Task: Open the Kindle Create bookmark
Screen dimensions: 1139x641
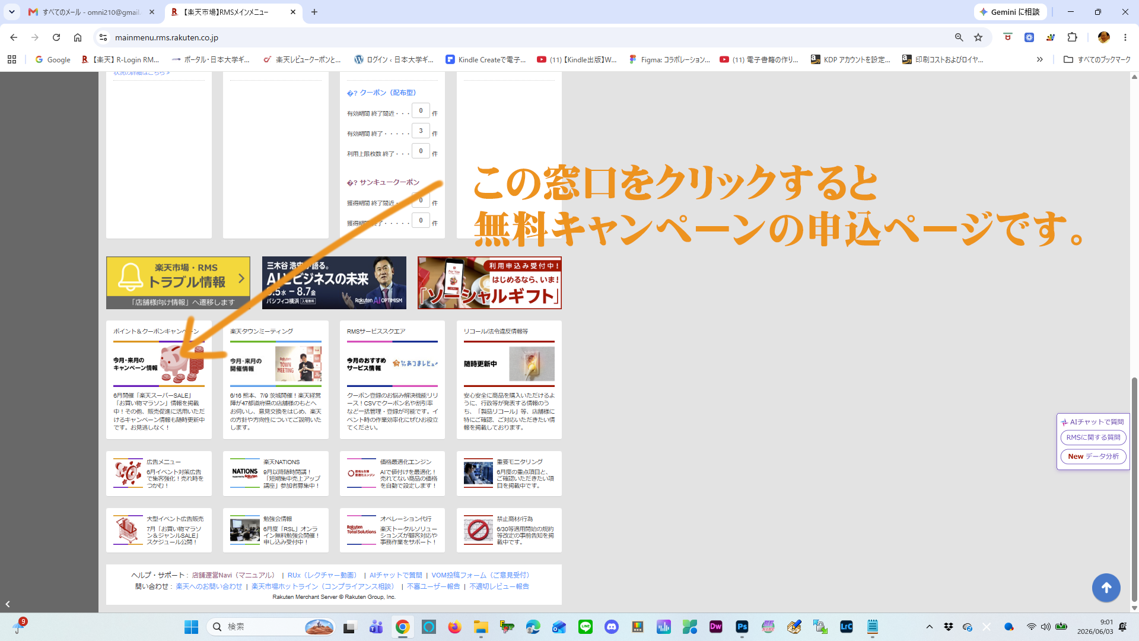Action: [x=486, y=59]
